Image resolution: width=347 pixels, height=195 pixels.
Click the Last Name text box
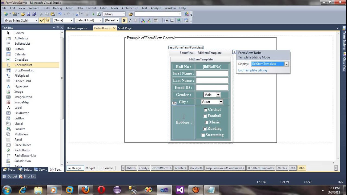pos(212,80)
